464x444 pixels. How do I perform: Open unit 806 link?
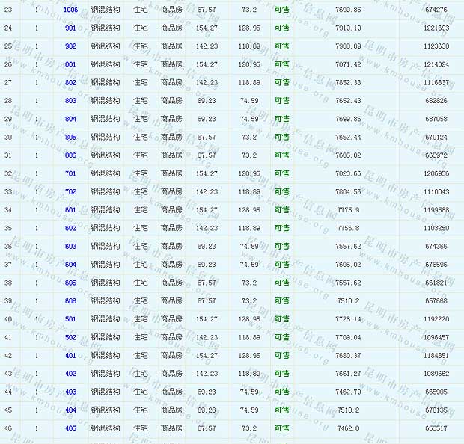click(70, 155)
